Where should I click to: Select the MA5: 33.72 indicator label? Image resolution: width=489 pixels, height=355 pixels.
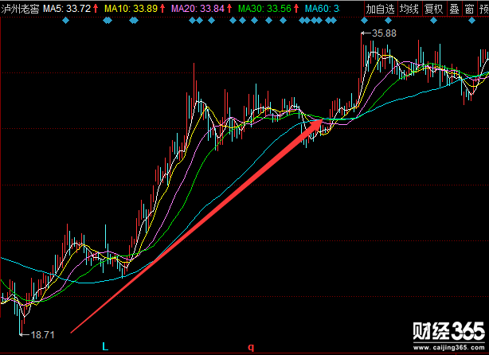67,9
